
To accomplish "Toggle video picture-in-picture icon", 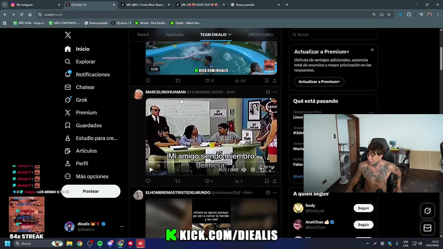I will [262, 170].
